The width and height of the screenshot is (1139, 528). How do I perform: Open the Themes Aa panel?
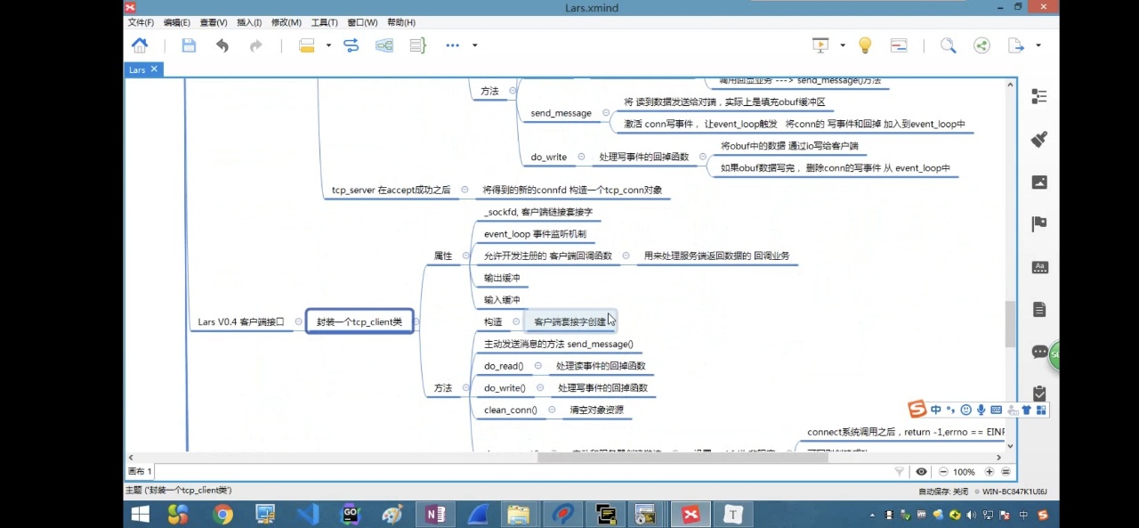click(1039, 266)
